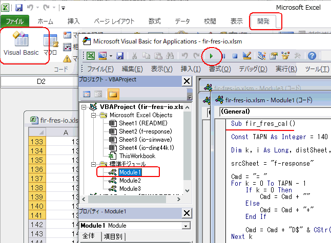Collapse 標準モジュール folder node
Image resolution: width=331 pixels, height=243 pixels.
(x=93, y=164)
